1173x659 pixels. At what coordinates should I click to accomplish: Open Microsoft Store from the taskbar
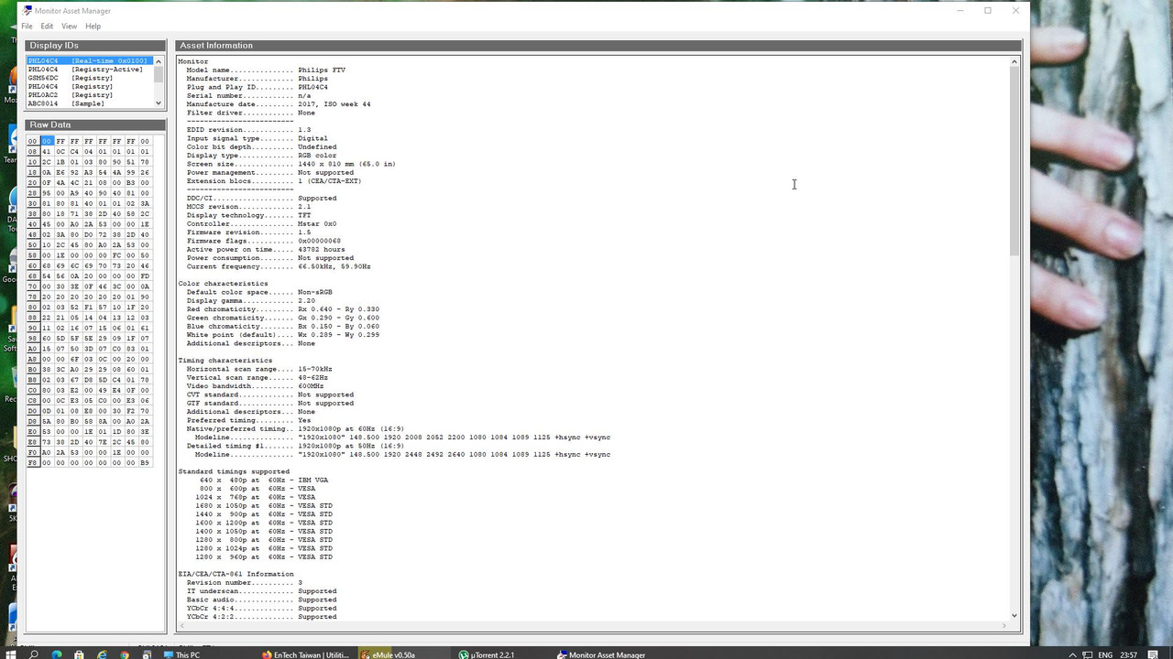[x=80, y=654]
